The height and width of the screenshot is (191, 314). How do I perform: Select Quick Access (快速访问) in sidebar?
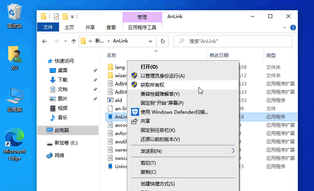(64, 61)
